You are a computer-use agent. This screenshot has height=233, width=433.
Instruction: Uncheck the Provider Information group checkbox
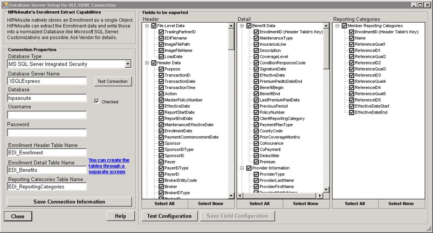[249, 168]
